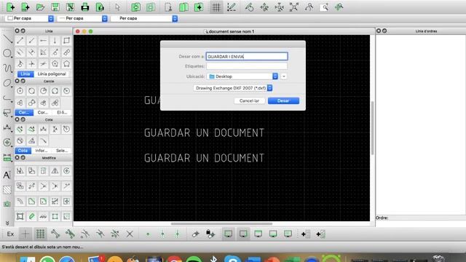This screenshot has height=262, width=466.
Task: Select the two-point Line tool
Action: point(20,41)
